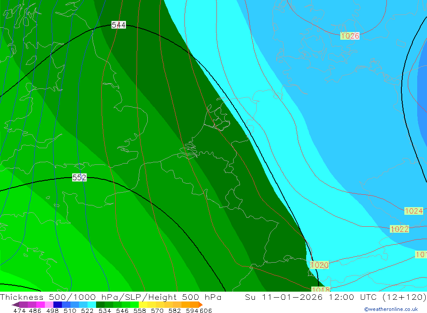Screen dimensions: 427x313
Task: Click the legend value 510
Action: [70, 311]
